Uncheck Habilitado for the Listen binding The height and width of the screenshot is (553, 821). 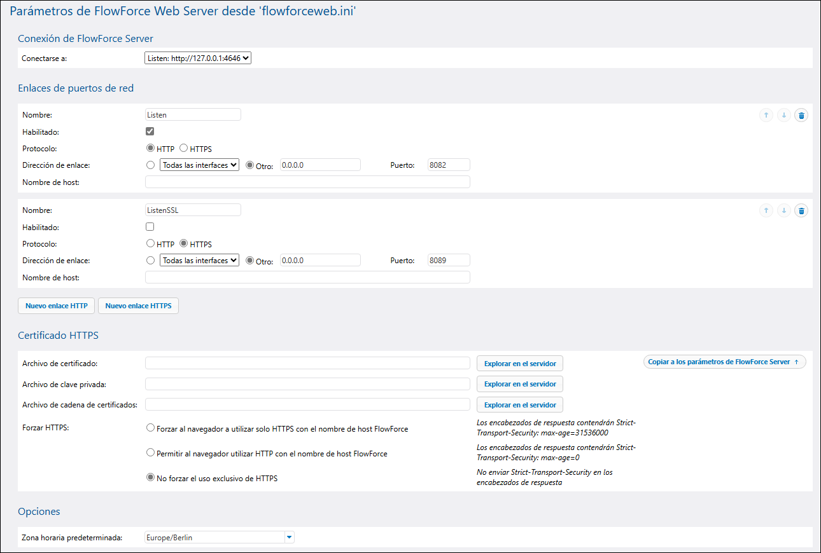(x=150, y=132)
